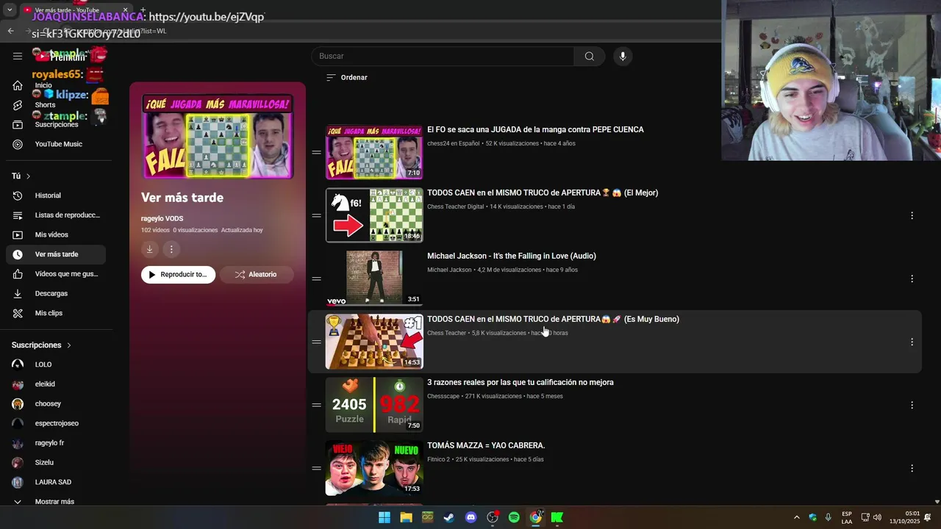Open options for TOMÁS MAZZA video
The image size is (941, 529).
tap(912, 468)
